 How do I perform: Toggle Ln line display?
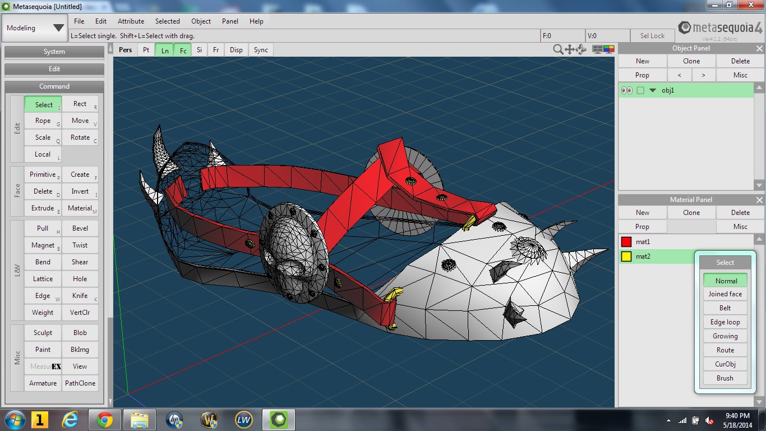pos(165,50)
